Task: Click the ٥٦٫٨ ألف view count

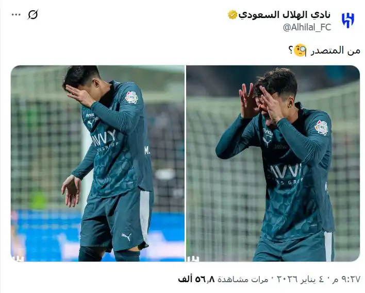Action: [x=196, y=279]
